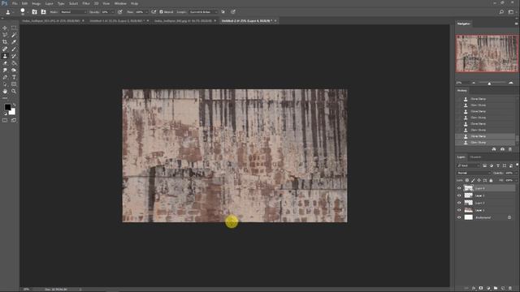Select the Eyedropper tool

[14, 42]
